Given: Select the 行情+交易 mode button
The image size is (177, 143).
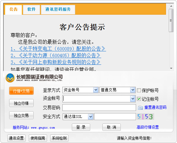Looking at the screenshot, I should 21,91.
